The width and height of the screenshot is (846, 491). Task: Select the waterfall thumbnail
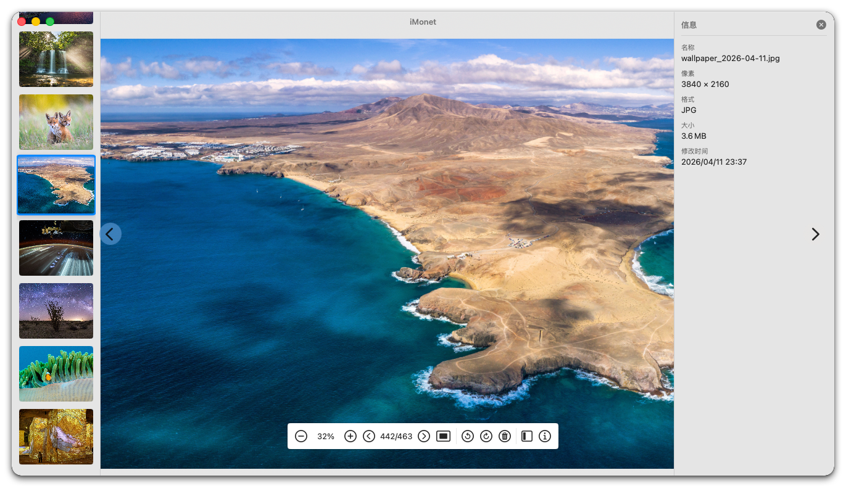pos(56,59)
